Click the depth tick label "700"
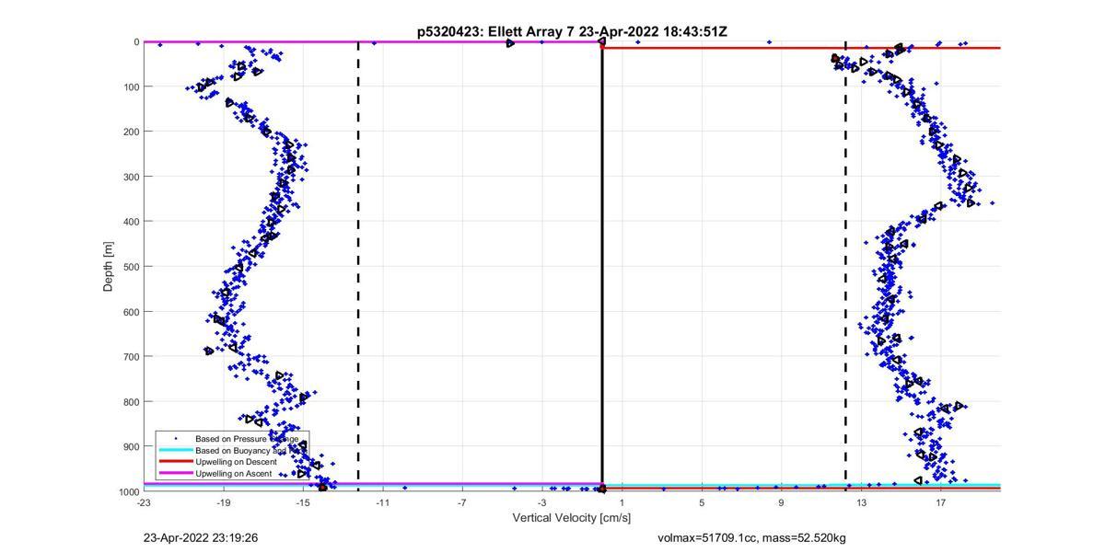Viewport: 1105px width, 553px height. [131, 357]
